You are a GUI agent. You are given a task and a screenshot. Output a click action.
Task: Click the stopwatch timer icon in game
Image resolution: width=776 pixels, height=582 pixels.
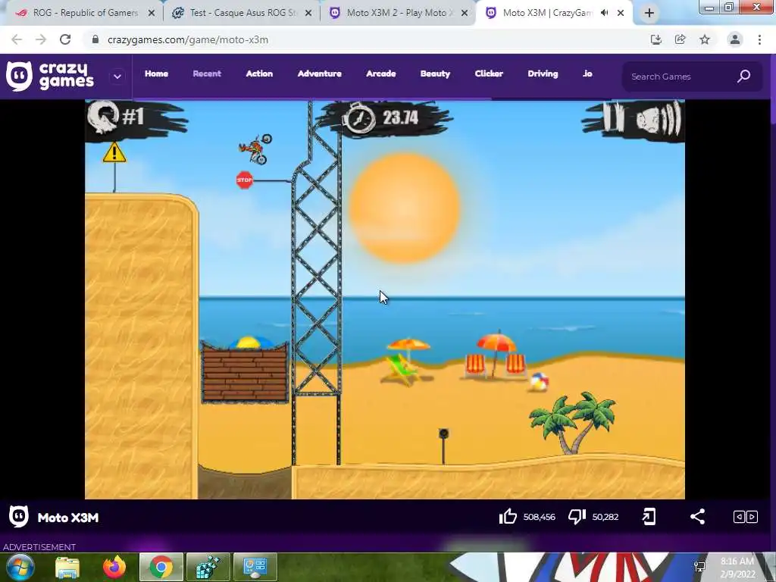pyautogui.click(x=360, y=117)
